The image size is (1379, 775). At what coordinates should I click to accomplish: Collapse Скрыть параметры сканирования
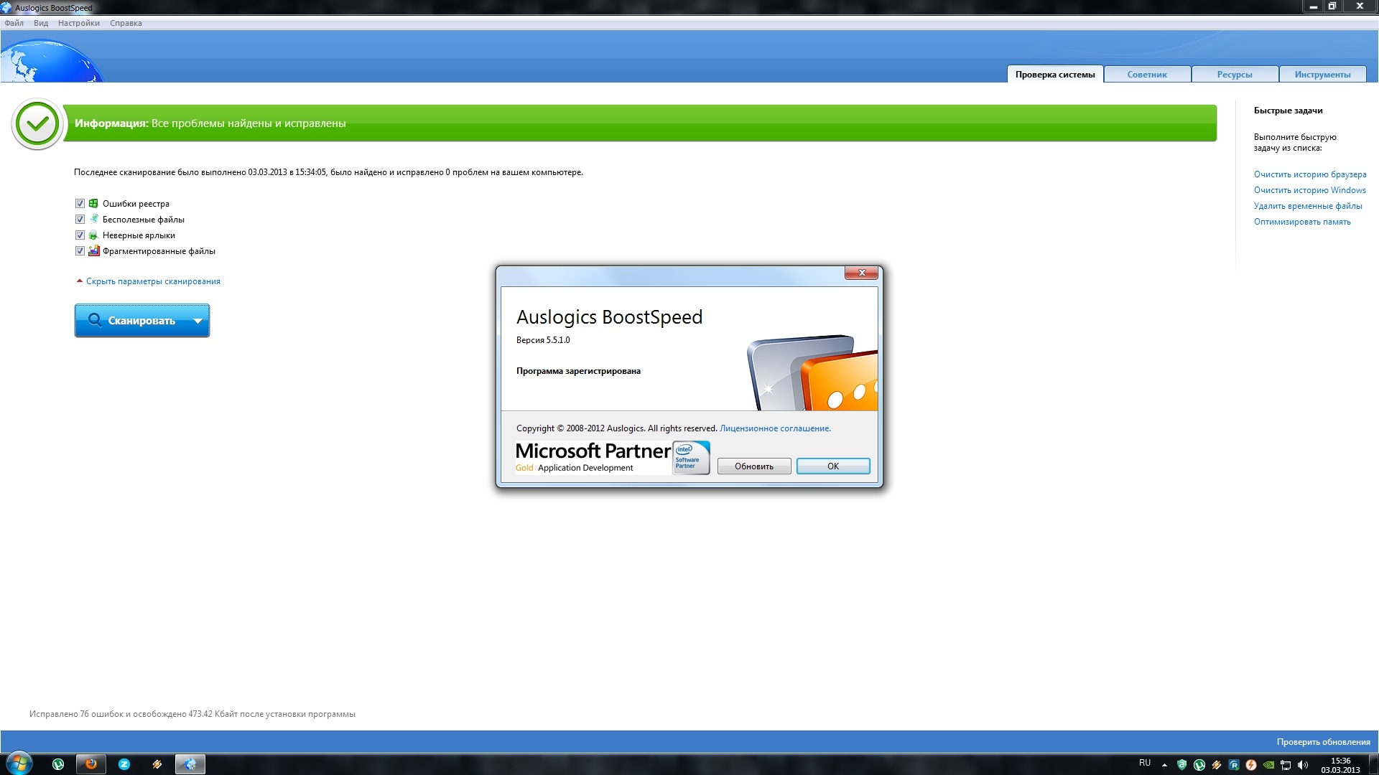point(153,281)
